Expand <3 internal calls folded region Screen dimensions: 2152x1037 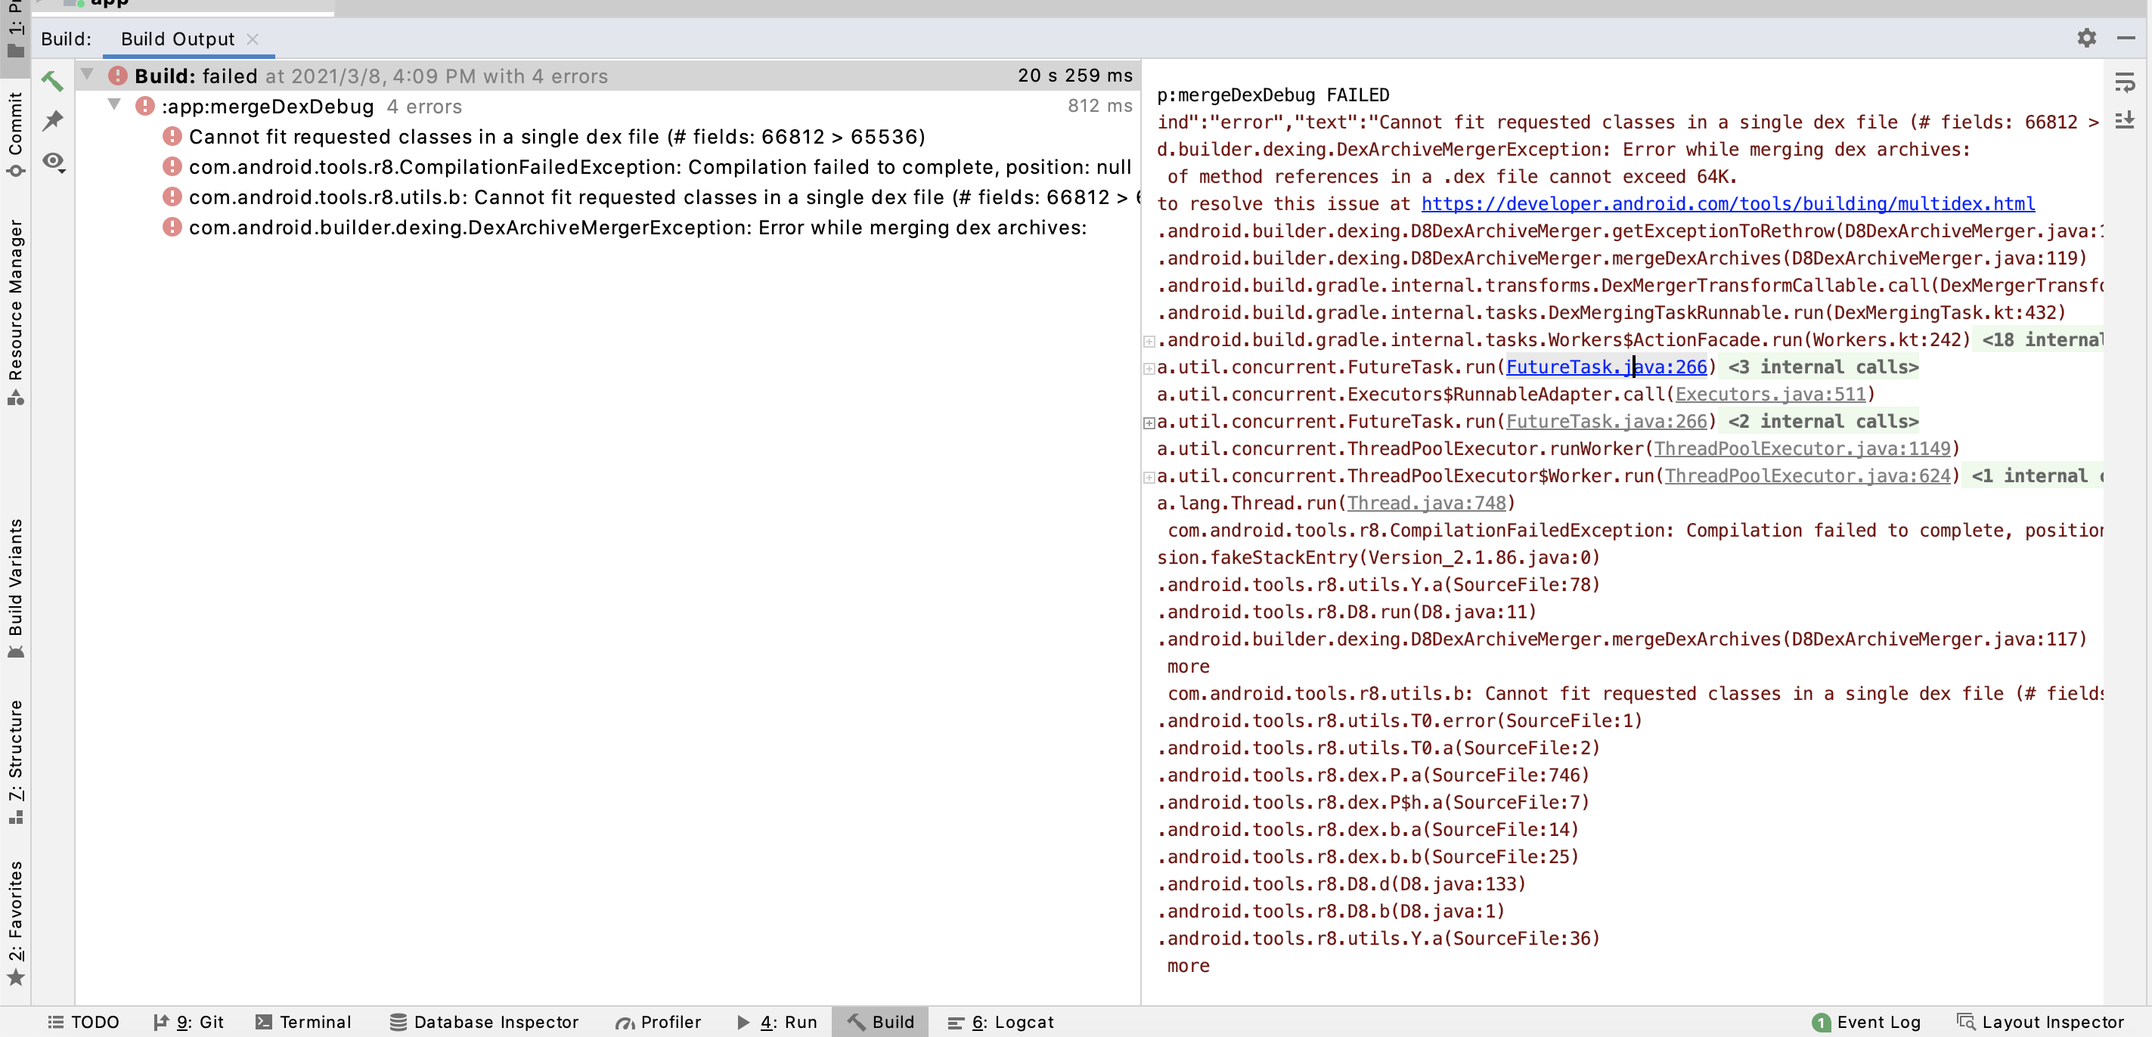coord(1149,368)
